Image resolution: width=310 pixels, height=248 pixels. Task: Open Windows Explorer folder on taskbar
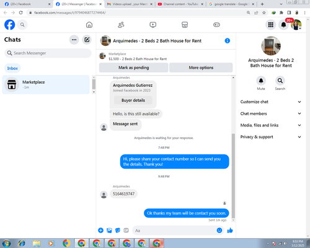pos(37,243)
